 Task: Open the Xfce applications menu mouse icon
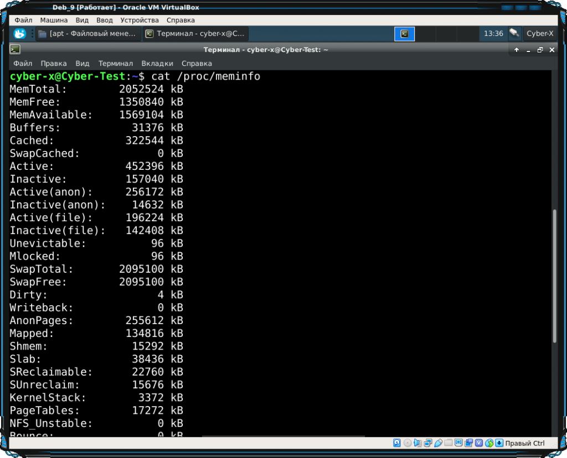(19, 34)
